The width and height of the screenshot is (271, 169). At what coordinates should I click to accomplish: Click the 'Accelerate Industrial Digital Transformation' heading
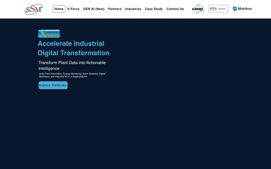[x=74, y=48]
